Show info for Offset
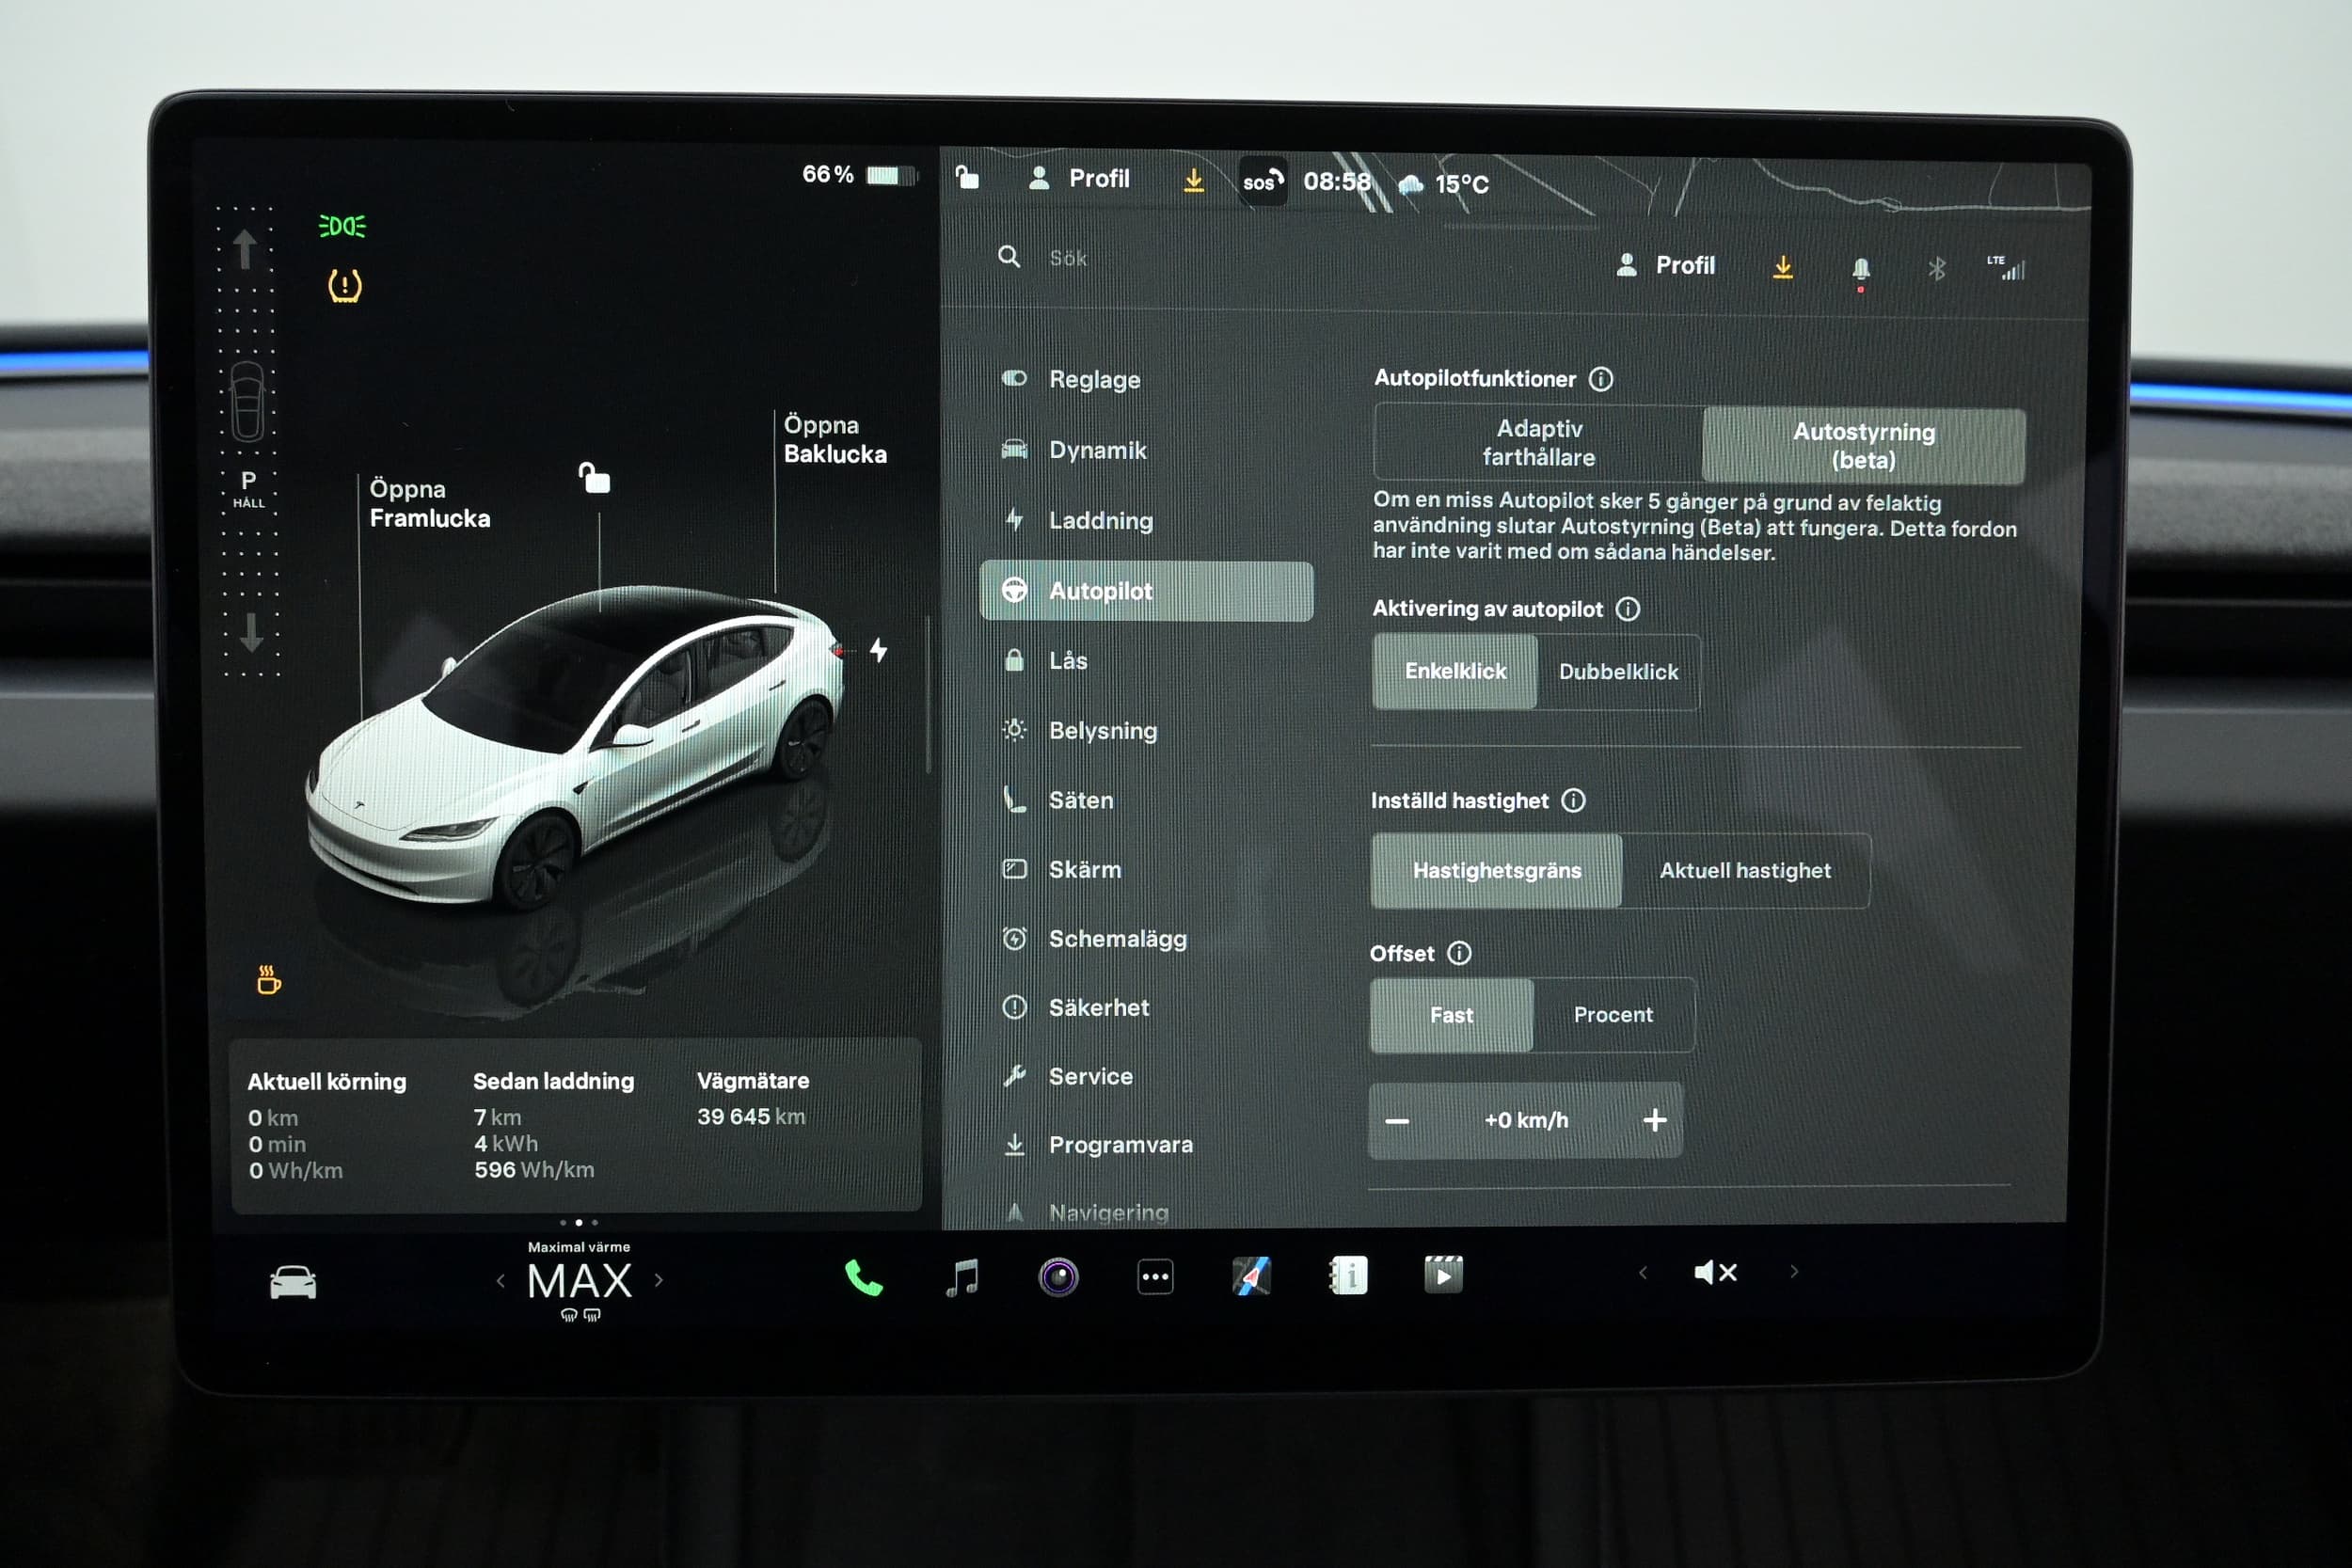 [x=1458, y=953]
